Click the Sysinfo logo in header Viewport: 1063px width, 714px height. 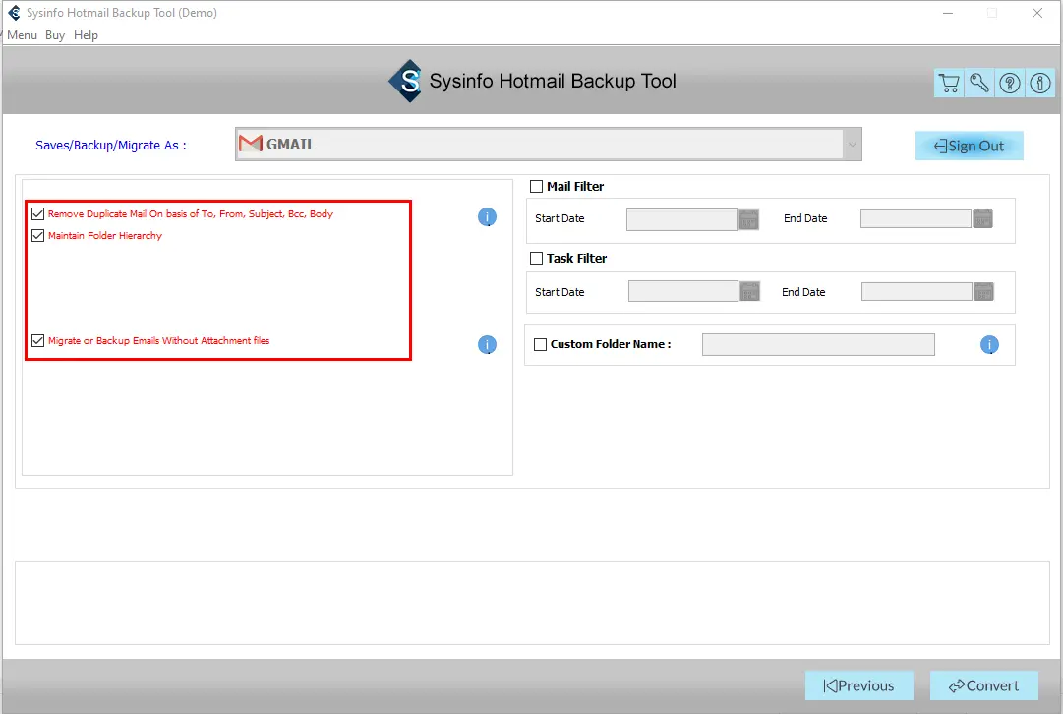point(406,81)
